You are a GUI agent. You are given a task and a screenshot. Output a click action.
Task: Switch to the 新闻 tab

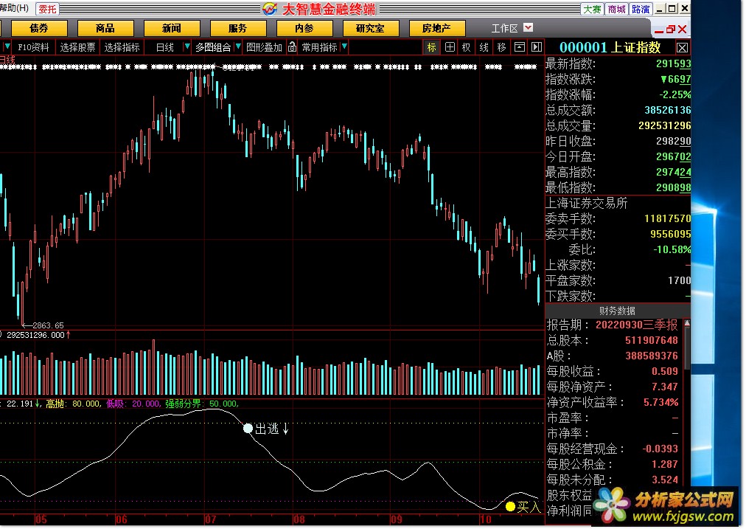tap(171, 29)
